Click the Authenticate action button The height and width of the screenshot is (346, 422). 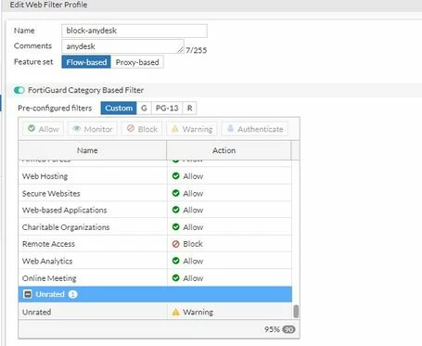[255, 129]
